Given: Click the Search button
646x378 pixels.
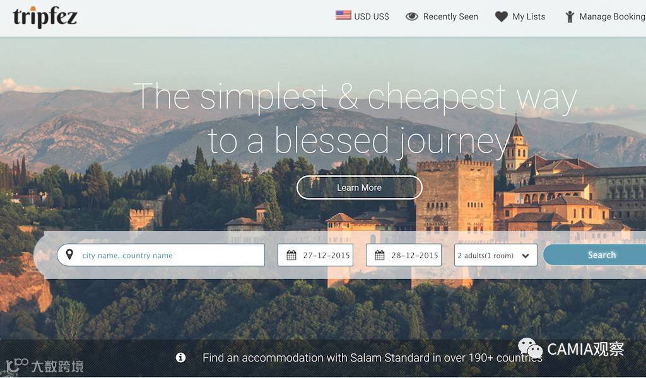Looking at the screenshot, I should click(x=594, y=255).
